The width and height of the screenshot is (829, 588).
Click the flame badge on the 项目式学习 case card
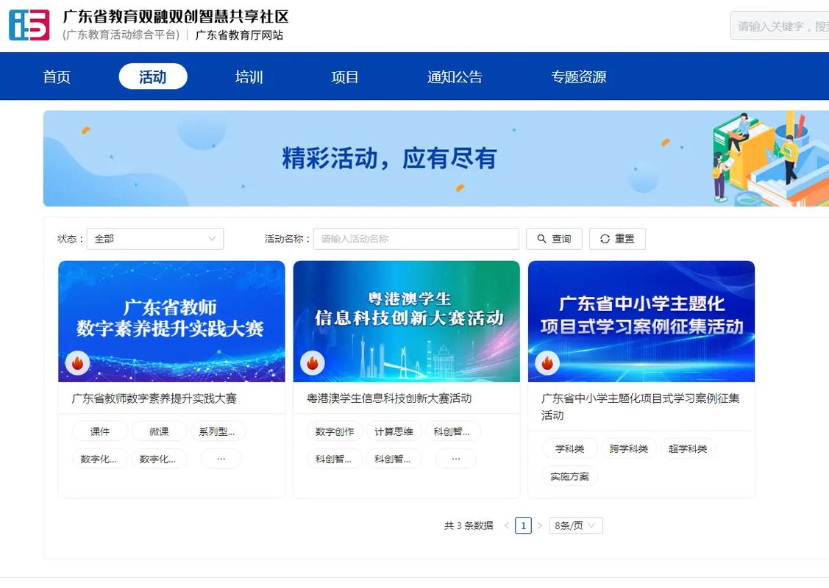pyautogui.click(x=547, y=362)
